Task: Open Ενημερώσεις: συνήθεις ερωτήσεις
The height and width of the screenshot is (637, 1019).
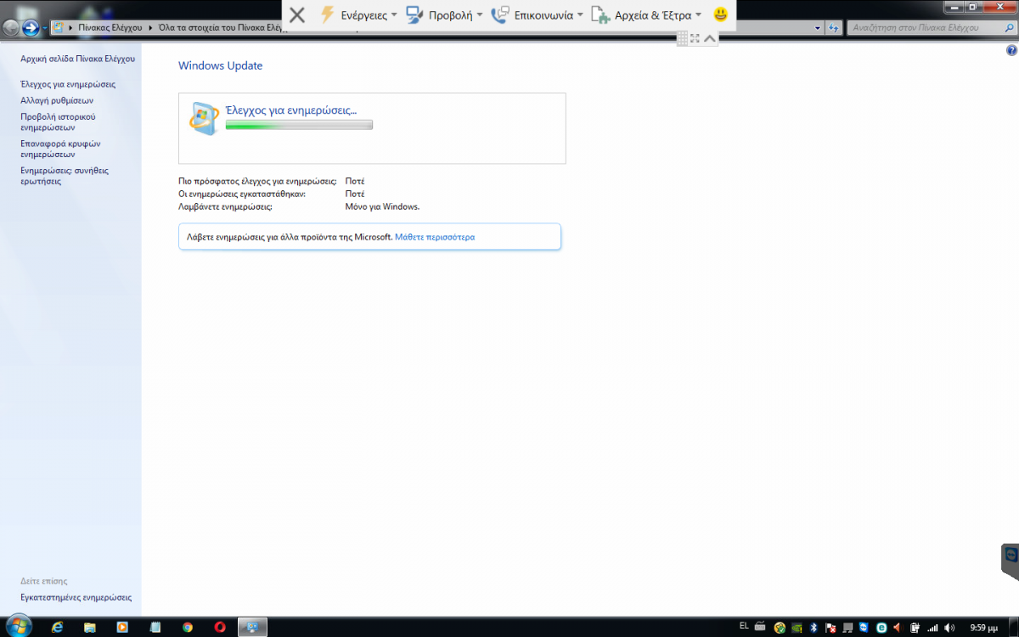Action: coord(65,176)
